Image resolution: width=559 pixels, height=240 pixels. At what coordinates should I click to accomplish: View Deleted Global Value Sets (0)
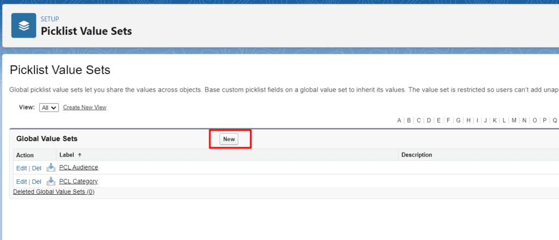53,192
